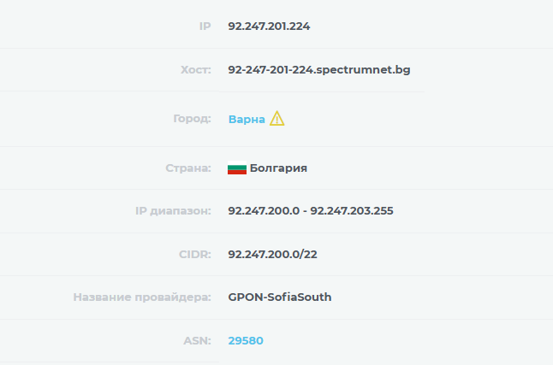Click the end address 92.247.203.255
The image size is (553, 365).
point(352,210)
